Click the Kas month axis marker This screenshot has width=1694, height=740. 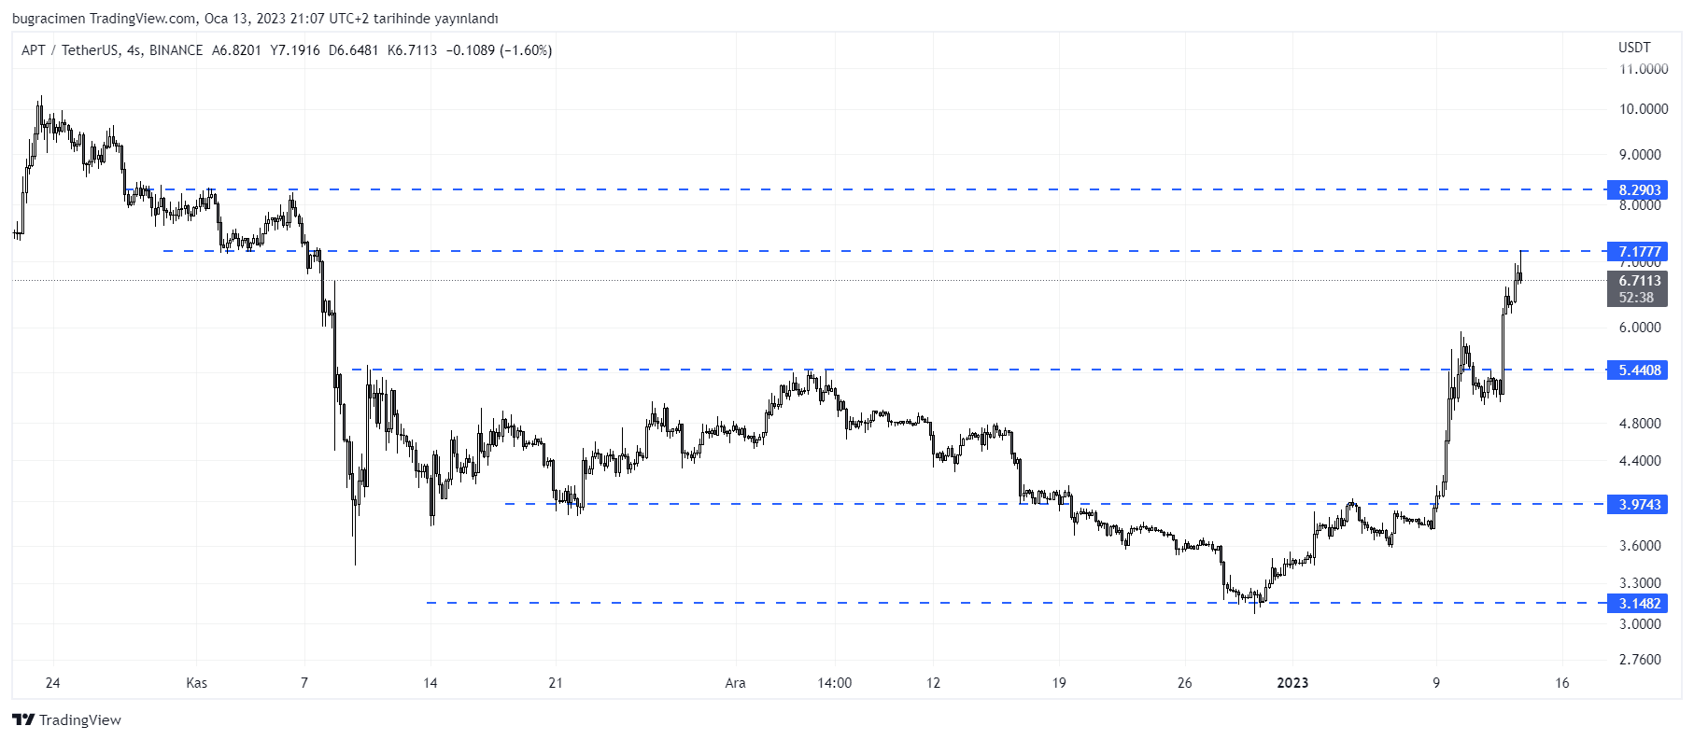tap(196, 683)
